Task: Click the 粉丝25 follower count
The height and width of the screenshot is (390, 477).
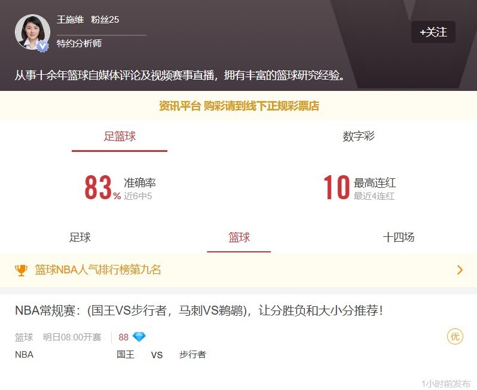Action: tap(105, 20)
